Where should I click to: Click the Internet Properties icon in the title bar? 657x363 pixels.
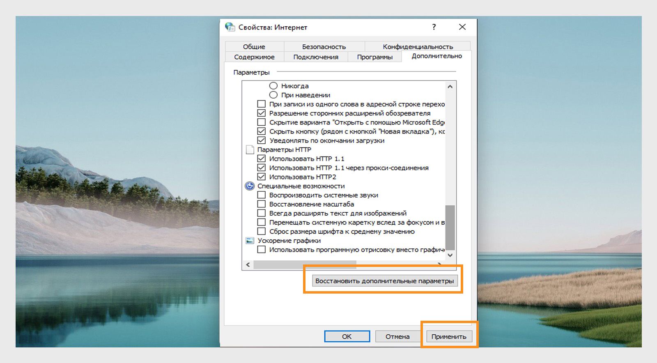pyautogui.click(x=230, y=27)
